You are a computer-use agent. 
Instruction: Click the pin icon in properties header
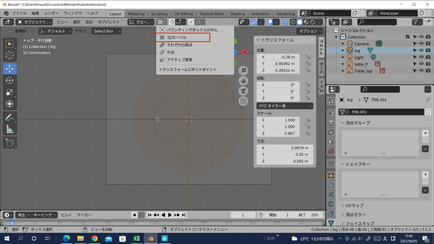click(428, 100)
